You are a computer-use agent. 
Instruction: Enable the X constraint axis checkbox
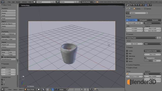coord(2,80)
